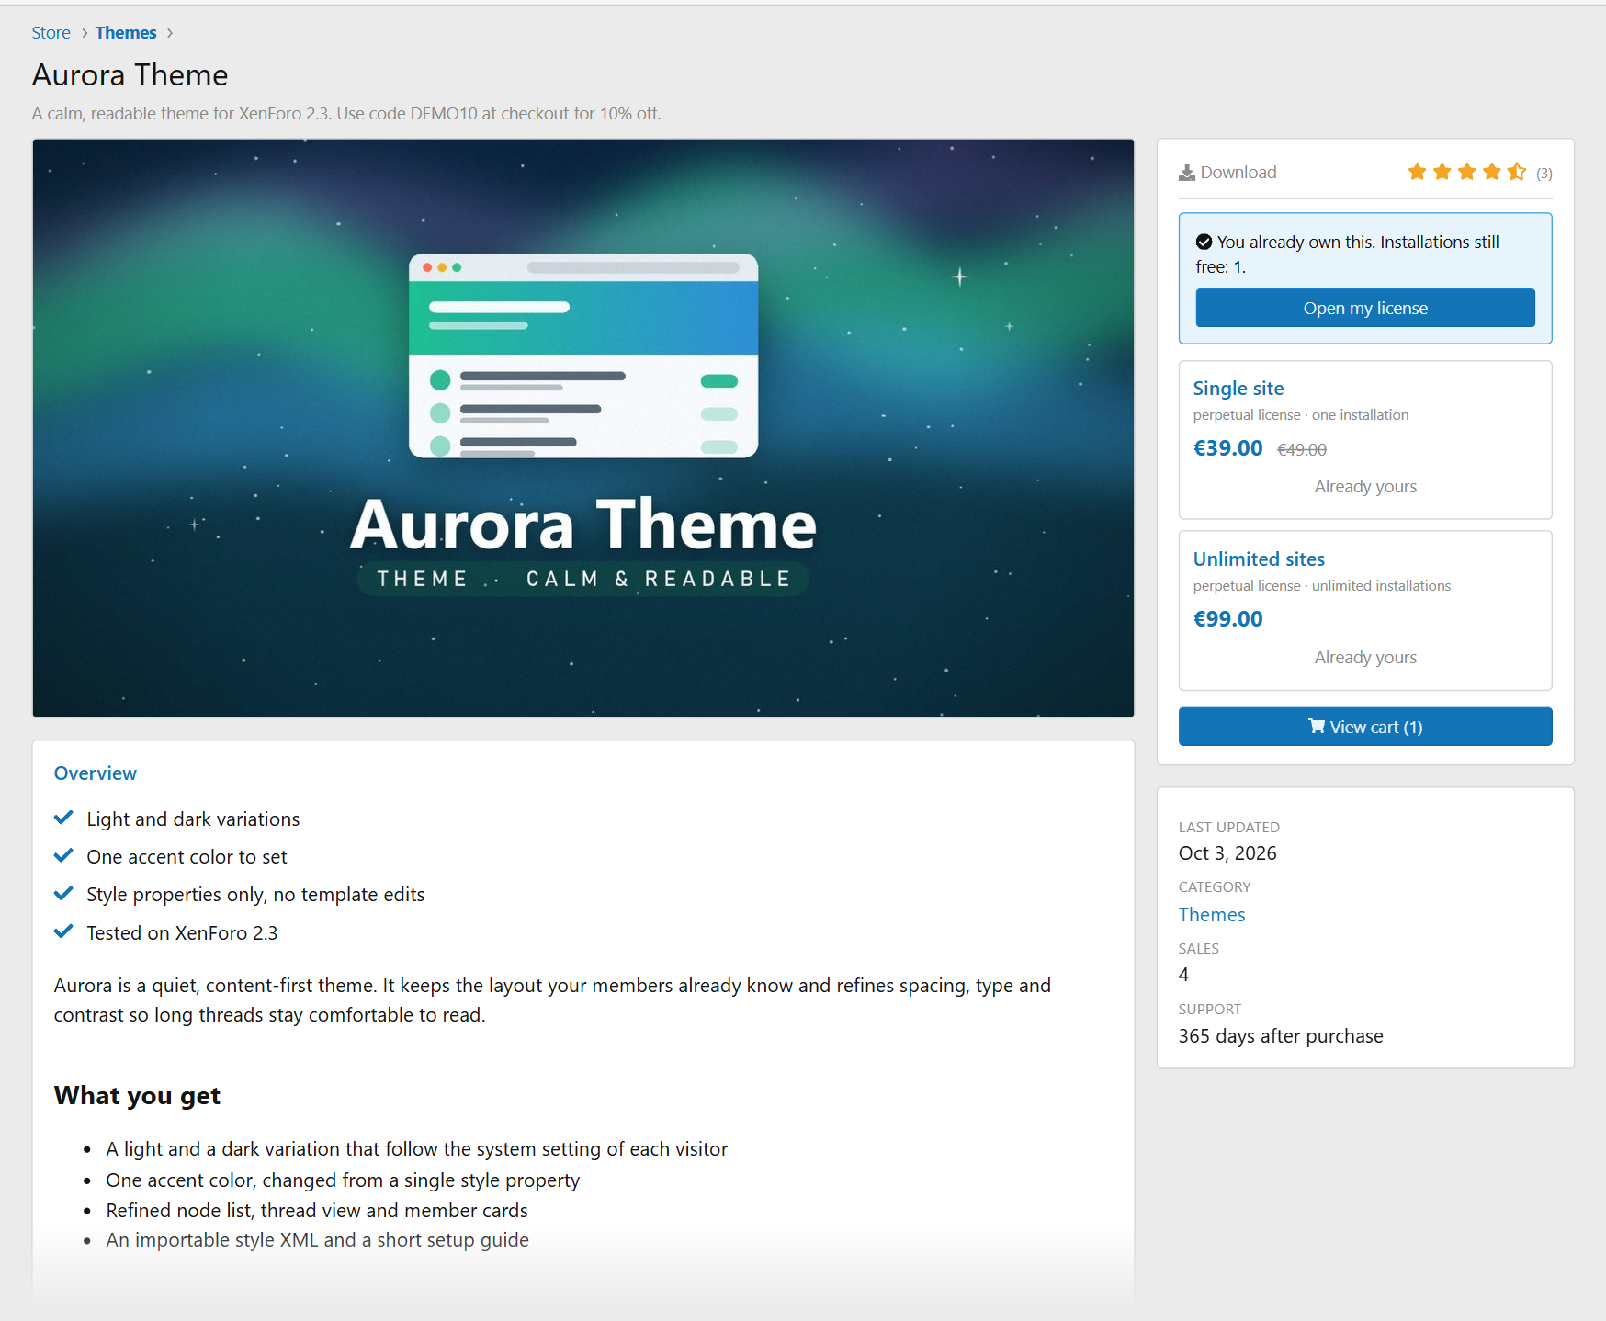Image resolution: width=1606 pixels, height=1321 pixels.
Task: Click the Oct 3, 2026 last updated date
Action: (1227, 853)
